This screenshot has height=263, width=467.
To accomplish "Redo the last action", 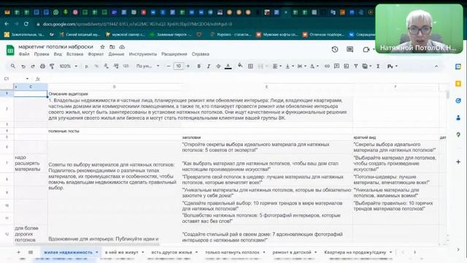I will 33,66.
